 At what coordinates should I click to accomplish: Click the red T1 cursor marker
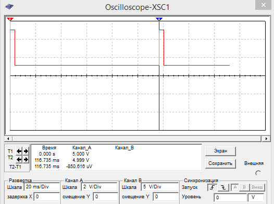coord(10,19)
